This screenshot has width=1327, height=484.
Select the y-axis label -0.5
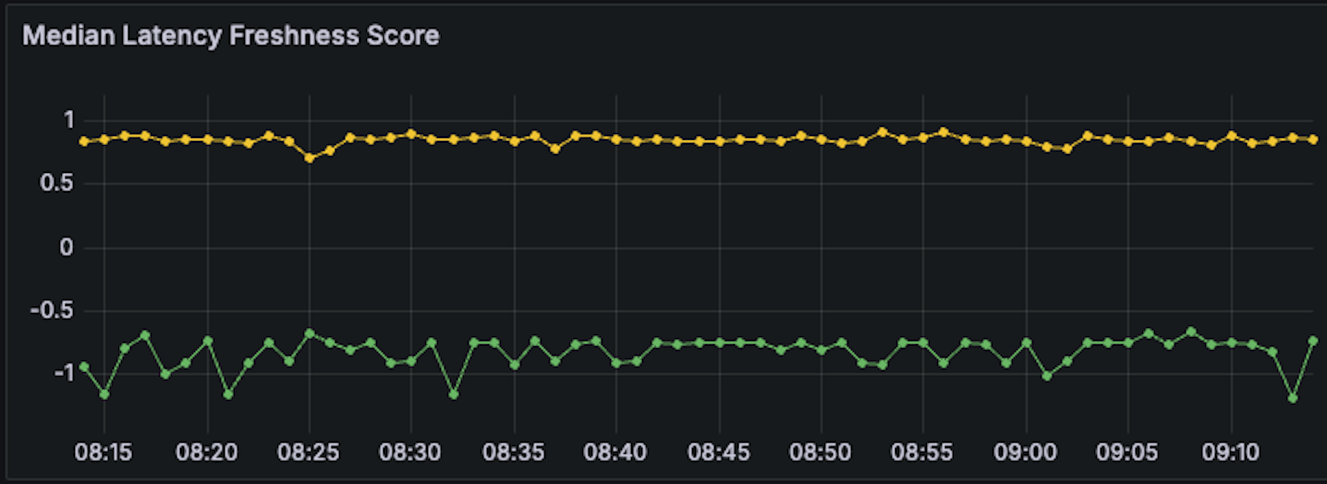[x=52, y=311]
